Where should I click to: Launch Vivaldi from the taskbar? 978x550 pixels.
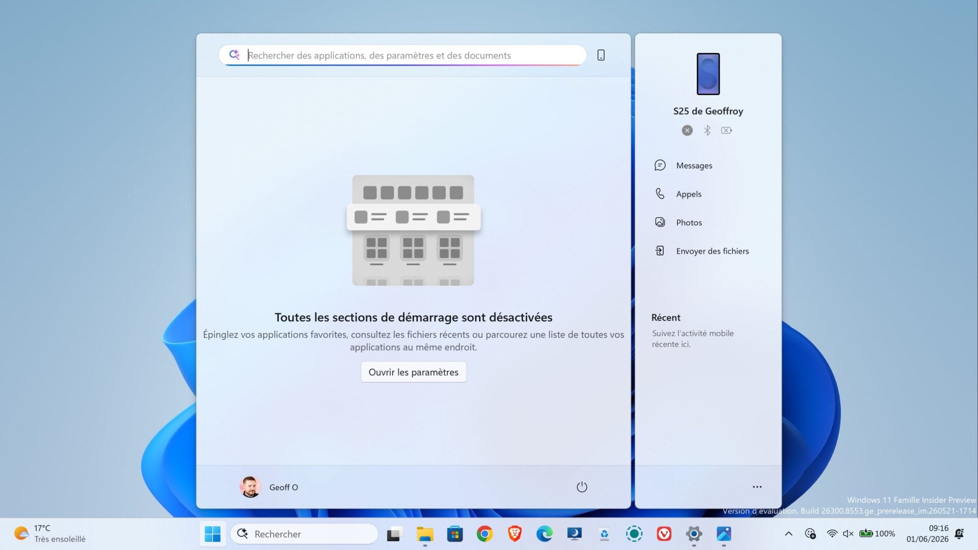pyautogui.click(x=664, y=534)
